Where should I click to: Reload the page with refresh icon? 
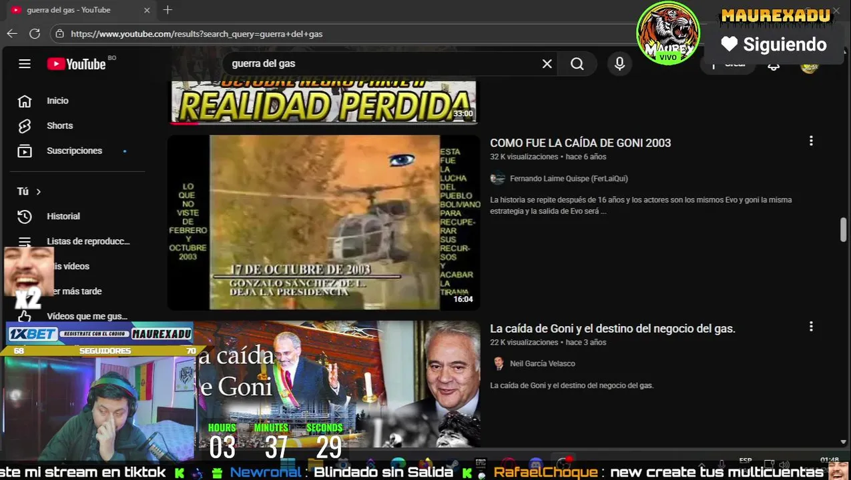pos(35,33)
